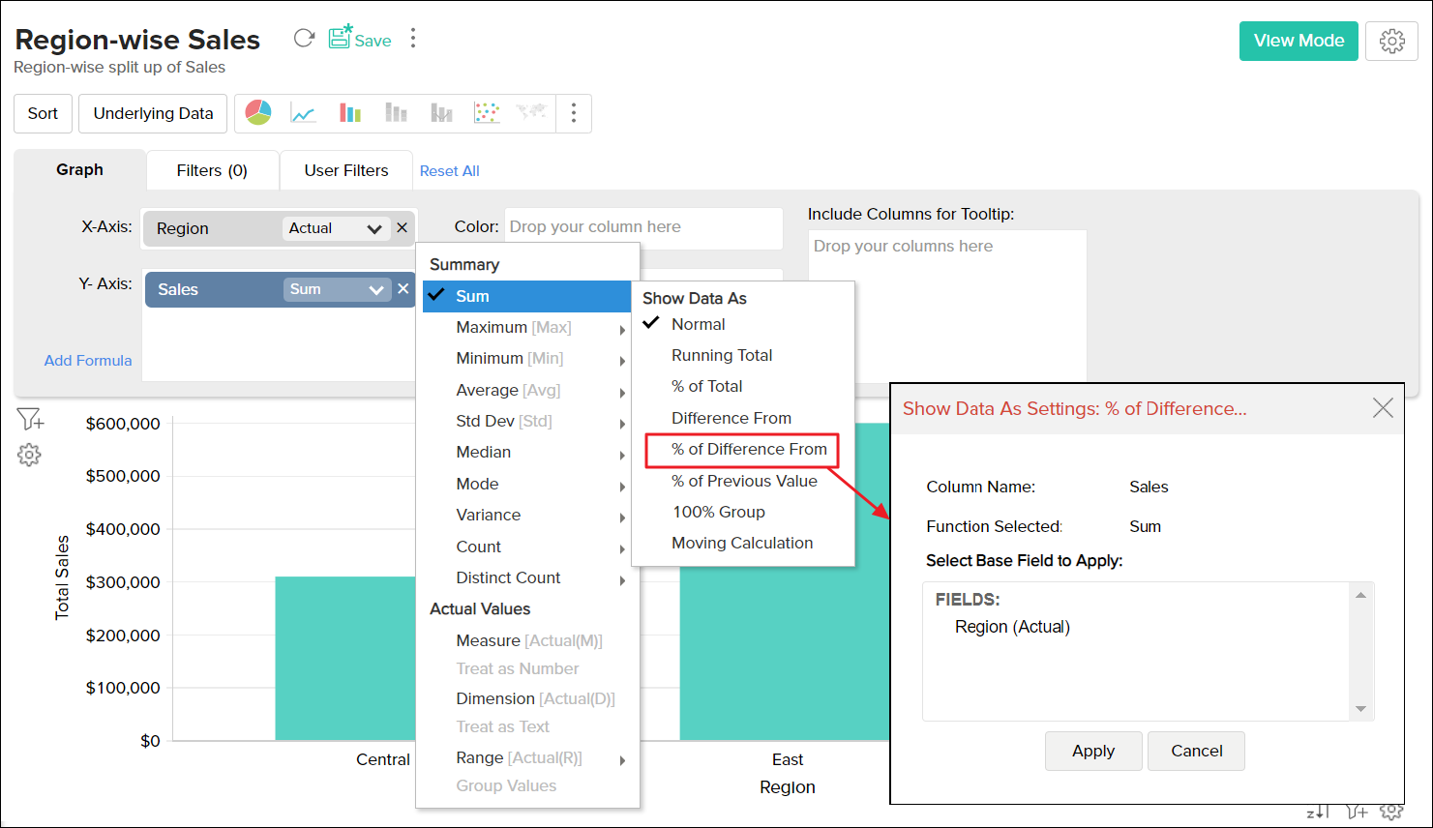Select Normal under Show Data As
Viewport: 1433px width, 828px height.
pos(699,324)
